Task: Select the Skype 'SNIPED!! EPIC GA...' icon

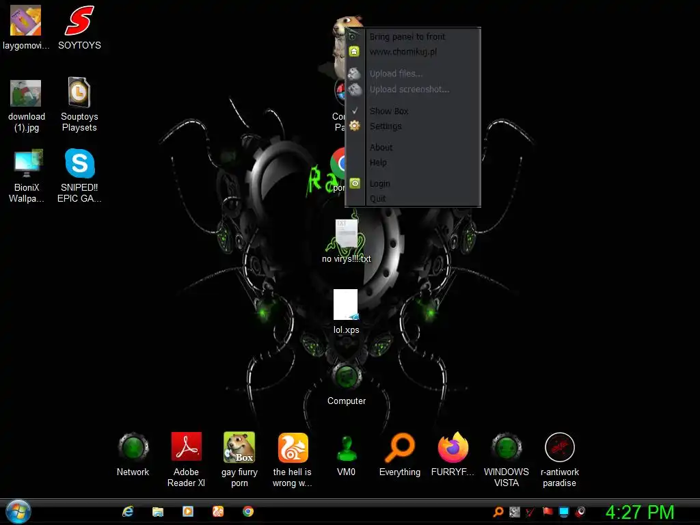Action: (x=79, y=176)
